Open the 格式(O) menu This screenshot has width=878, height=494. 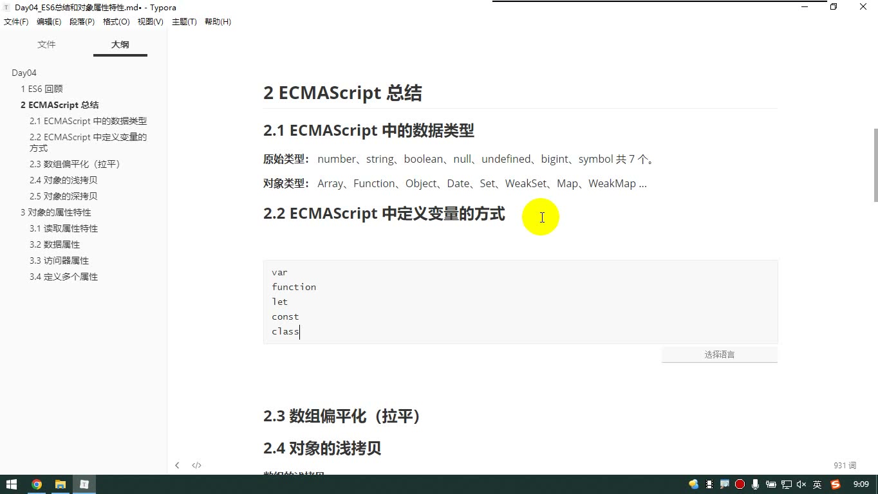[x=117, y=22]
